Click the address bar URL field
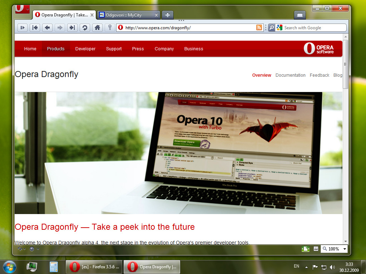The height and width of the screenshot is (274, 366). pyautogui.click(x=190, y=28)
